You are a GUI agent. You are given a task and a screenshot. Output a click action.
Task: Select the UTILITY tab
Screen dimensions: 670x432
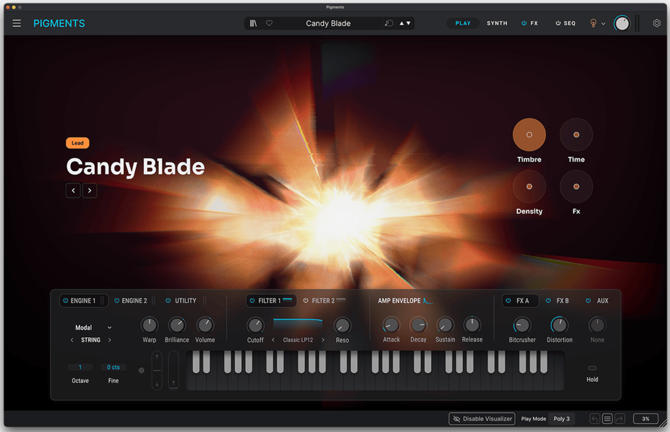(185, 300)
